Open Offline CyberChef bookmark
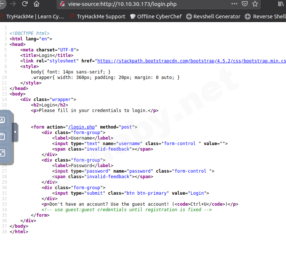This screenshot has height=263, width=286. (x=156, y=17)
